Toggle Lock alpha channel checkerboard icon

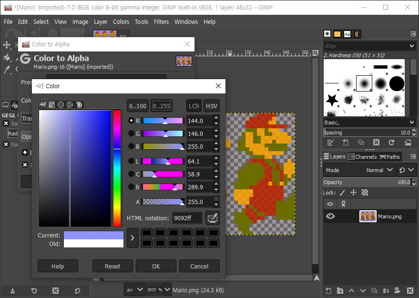[x=365, y=193]
